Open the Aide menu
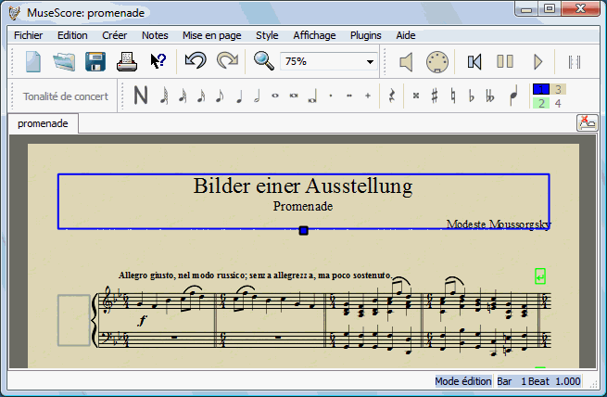The image size is (607, 397). pos(406,35)
